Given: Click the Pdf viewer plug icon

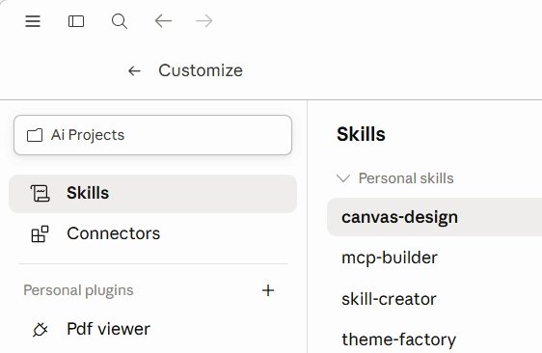Looking at the screenshot, I should point(41,330).
